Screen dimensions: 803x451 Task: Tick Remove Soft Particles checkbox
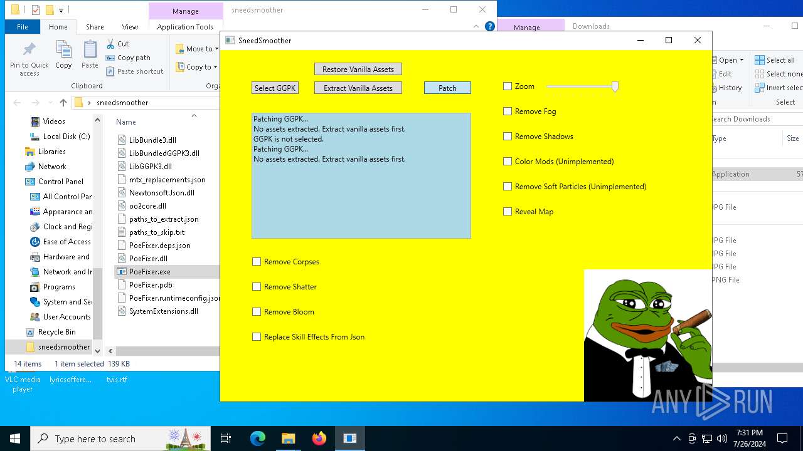point(508,187)
